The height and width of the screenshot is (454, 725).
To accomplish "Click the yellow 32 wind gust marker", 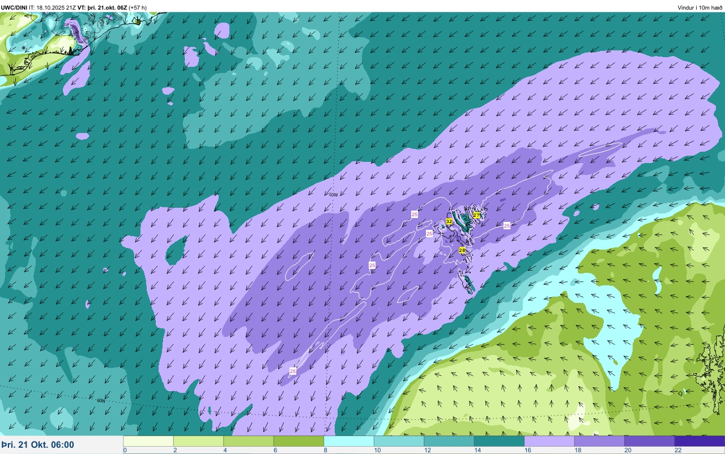I will [x=449, y=221].
